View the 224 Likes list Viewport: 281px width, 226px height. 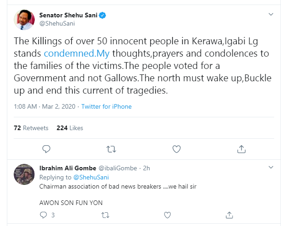click(x=70, y=128)
